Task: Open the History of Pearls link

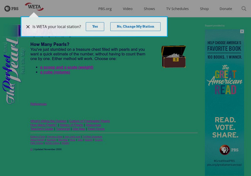Action: pyautogui.click(x=72, y=125)
